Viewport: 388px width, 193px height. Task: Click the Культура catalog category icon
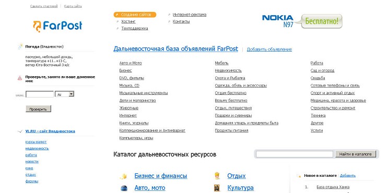coord(217,188)
